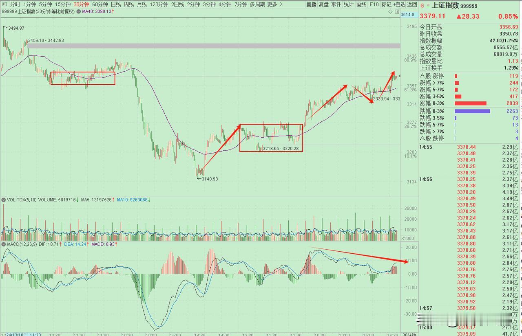Select the 2日线 period
The height and width of the screenshot is (336, 522).
coord(177,4)
